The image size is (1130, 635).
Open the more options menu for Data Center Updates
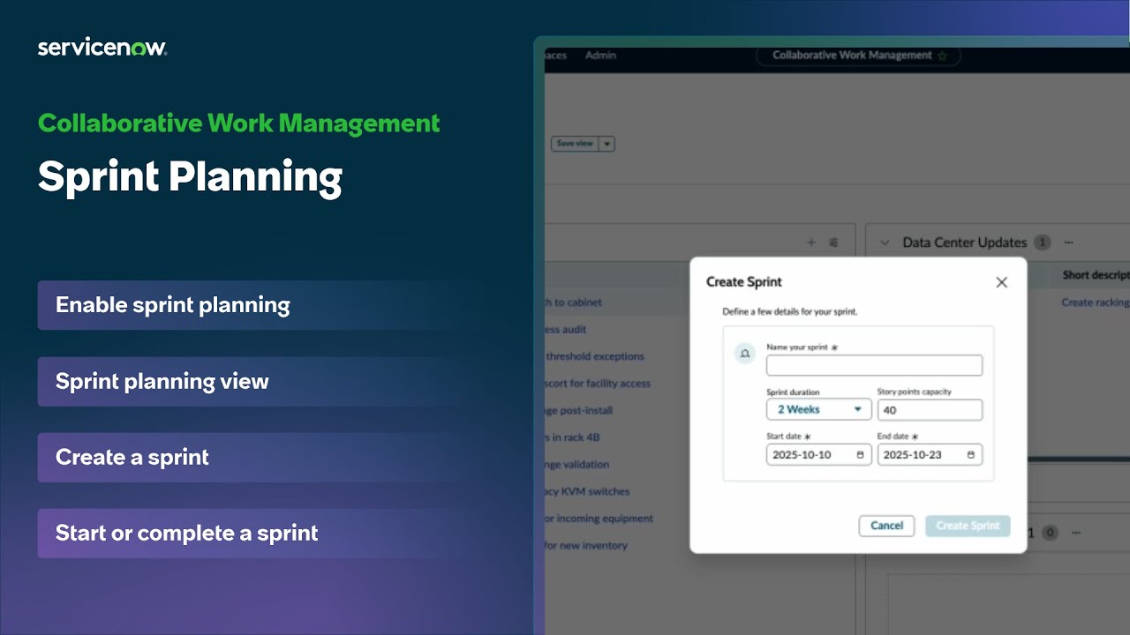[1069, 243]
